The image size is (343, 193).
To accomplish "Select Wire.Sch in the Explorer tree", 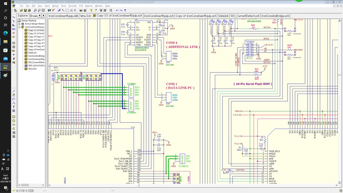I will tap(32, 69).
